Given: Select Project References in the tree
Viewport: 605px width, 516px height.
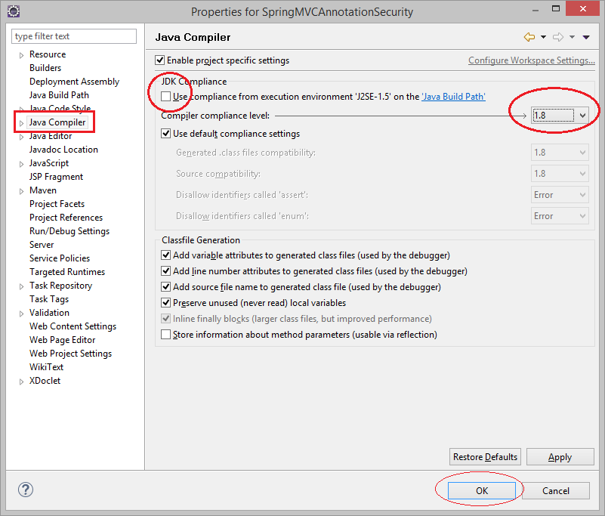Looking at the screenshot, I should (x=66, y=218).
